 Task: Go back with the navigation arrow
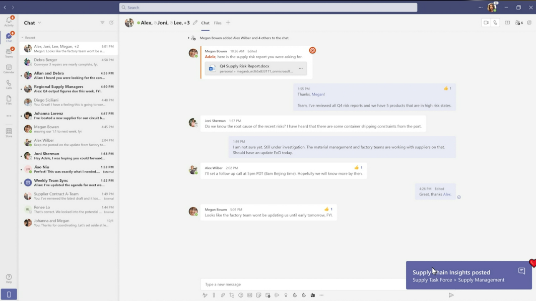[x=5, y=7]
